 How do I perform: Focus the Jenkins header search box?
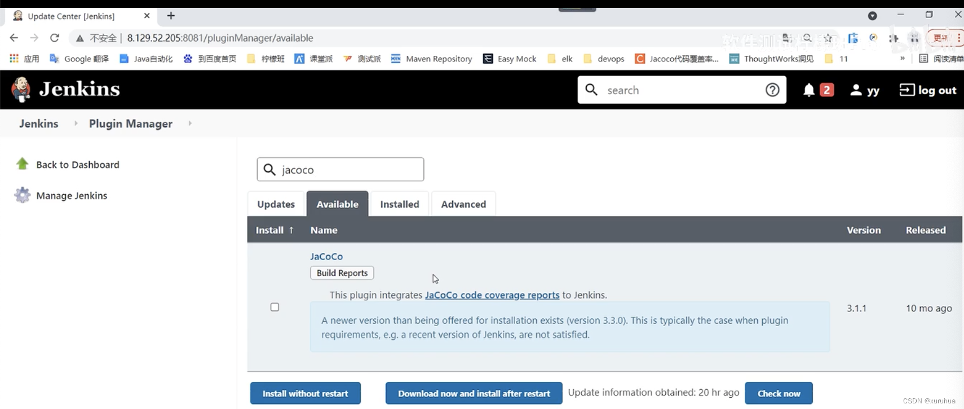pyautogui.click(x=682, y=90)
